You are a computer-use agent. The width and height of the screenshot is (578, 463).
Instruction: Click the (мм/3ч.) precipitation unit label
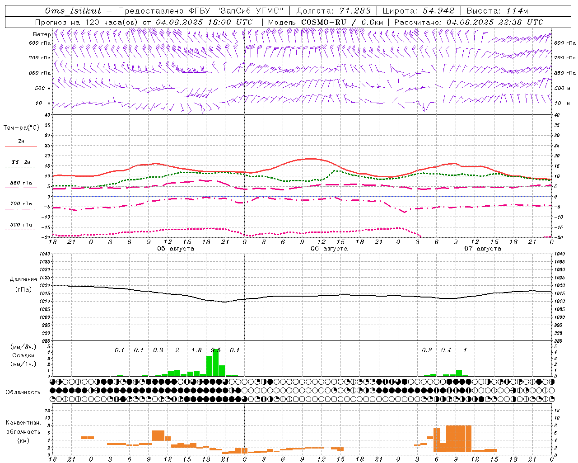(23, 347)
